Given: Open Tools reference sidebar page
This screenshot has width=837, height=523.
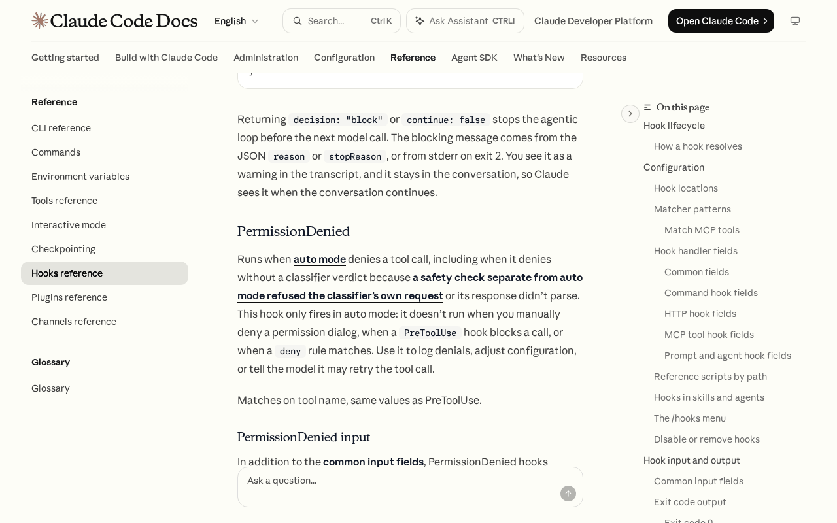Looking at the screenshot, I should click(105, 201).
